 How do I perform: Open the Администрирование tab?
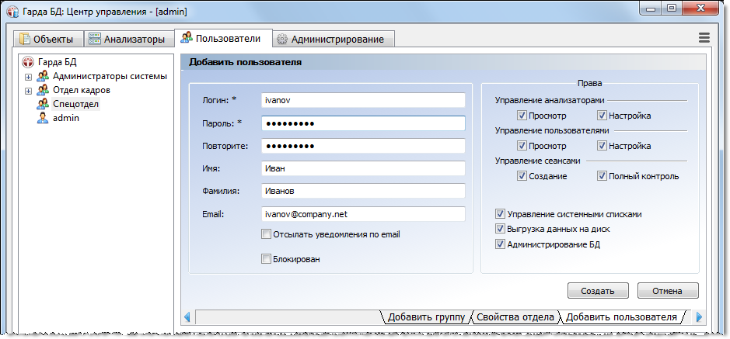point(334,40)
